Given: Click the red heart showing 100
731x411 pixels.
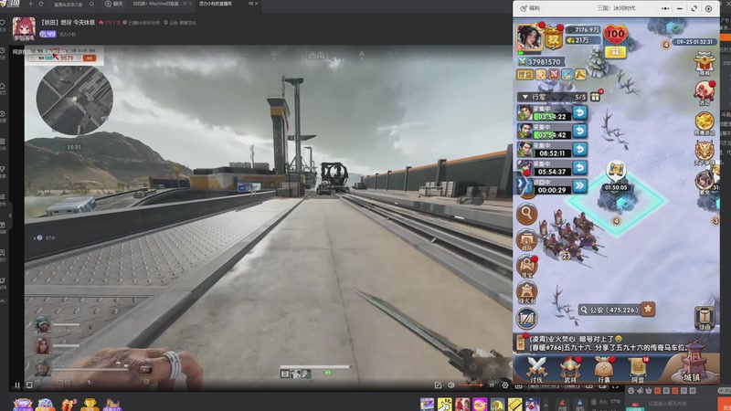Looking at the screenshot, I should [615, 34].
